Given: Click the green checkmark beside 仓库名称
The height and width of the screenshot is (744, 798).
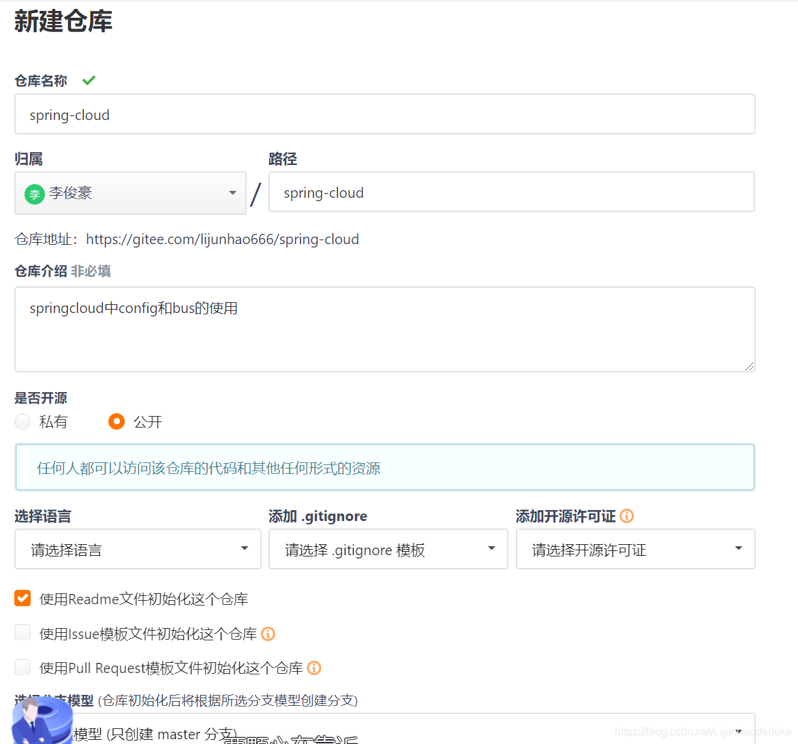Looking at the screenshot, I should point(89,80).
